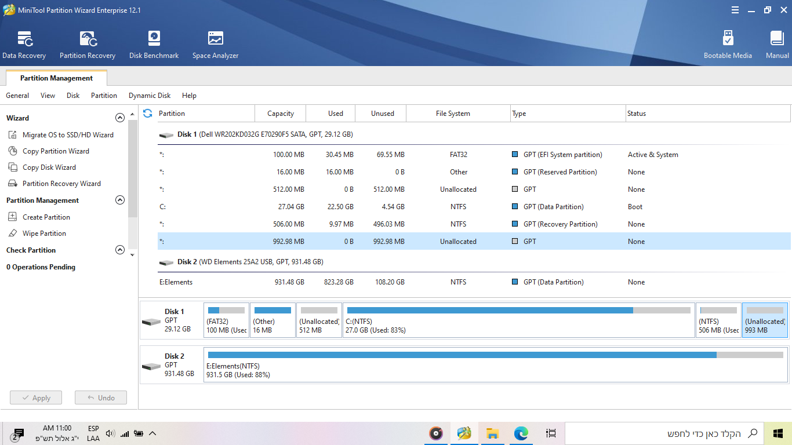Click Create Partition link

click(x=46, y=217)
